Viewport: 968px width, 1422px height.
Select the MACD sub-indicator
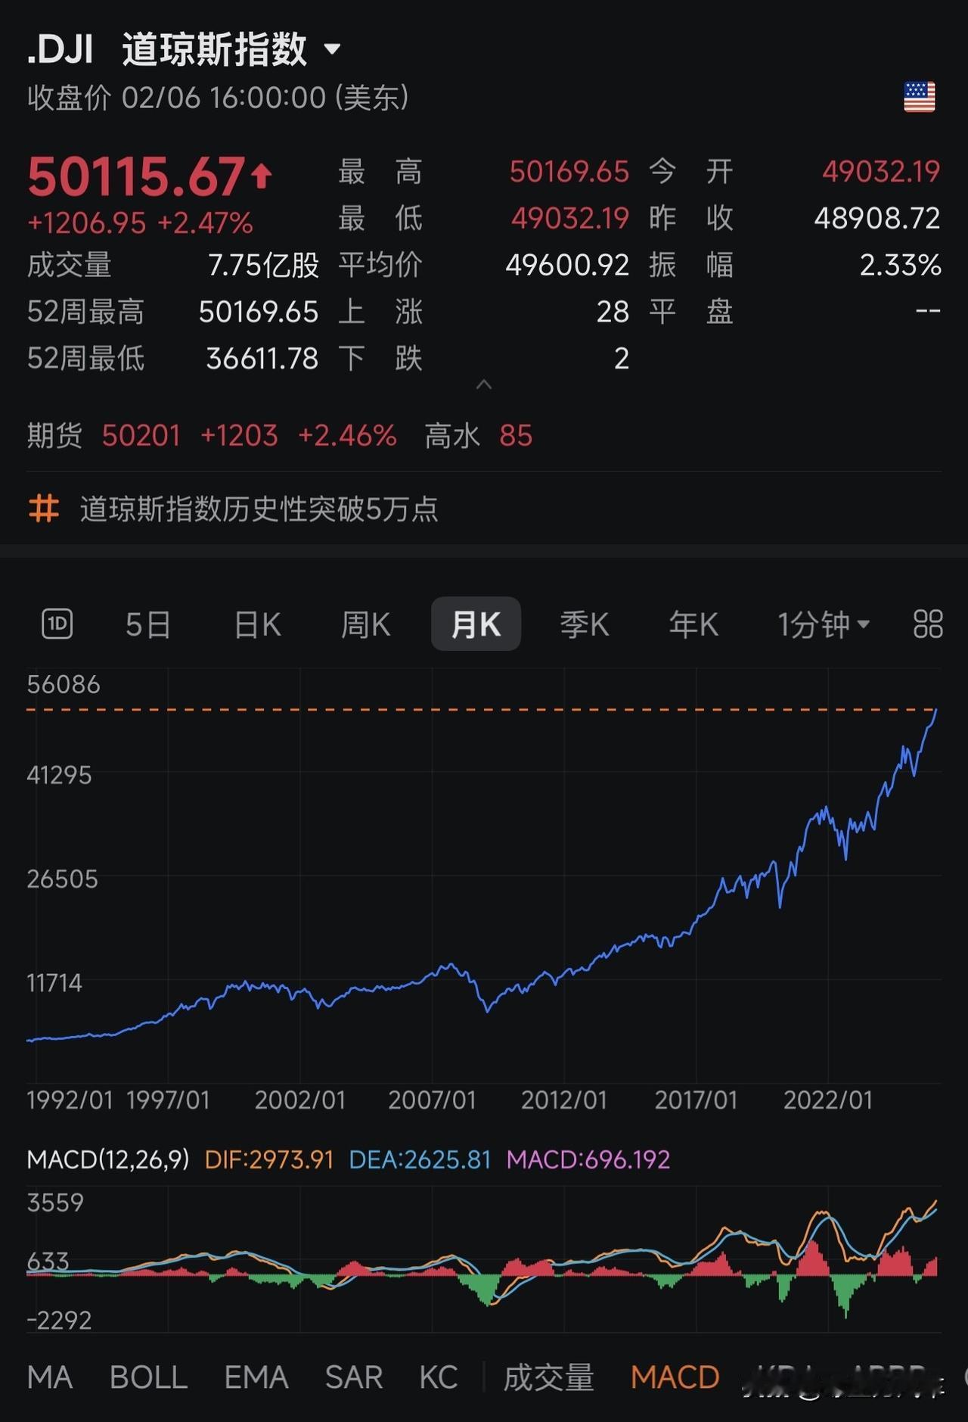[675, 1377]
